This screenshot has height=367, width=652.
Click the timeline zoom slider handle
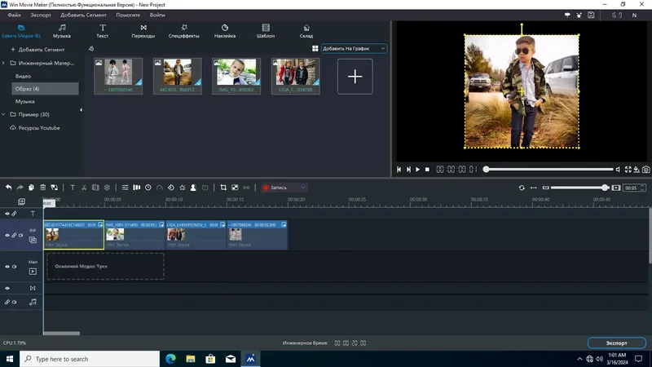click(x=605, y=188)
